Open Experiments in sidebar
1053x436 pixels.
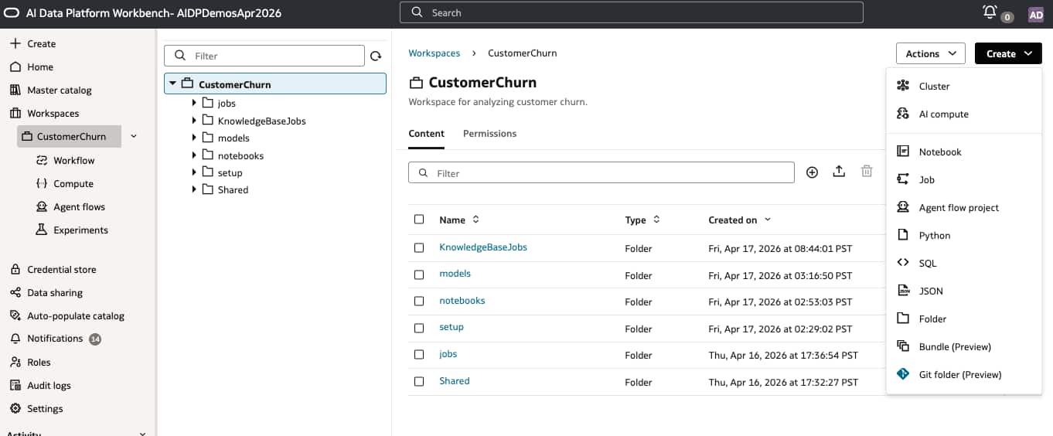[80, 230]
